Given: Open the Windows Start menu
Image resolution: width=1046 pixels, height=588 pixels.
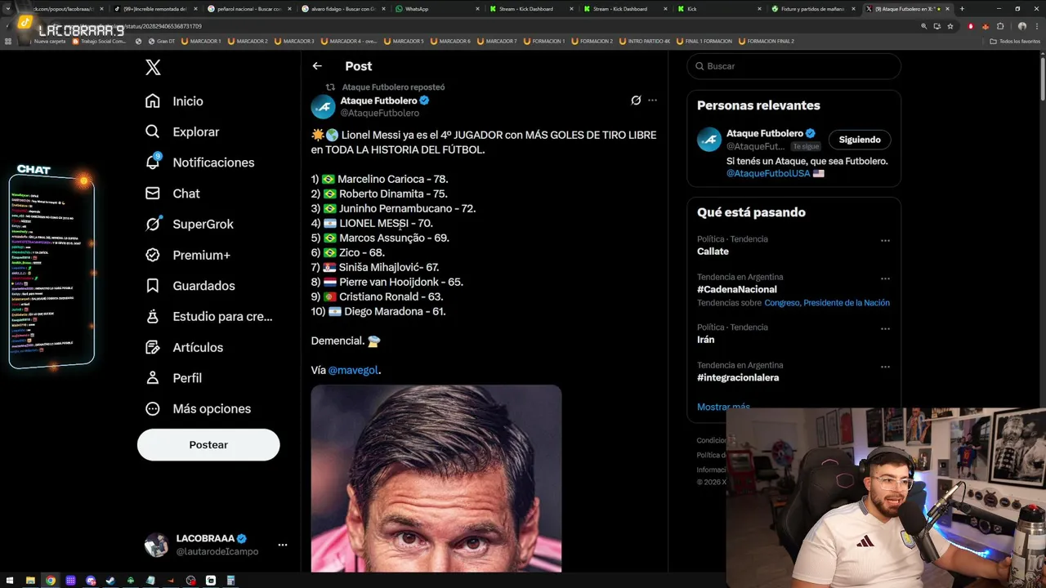Looking at the screenshot, I should click(9, 581).
